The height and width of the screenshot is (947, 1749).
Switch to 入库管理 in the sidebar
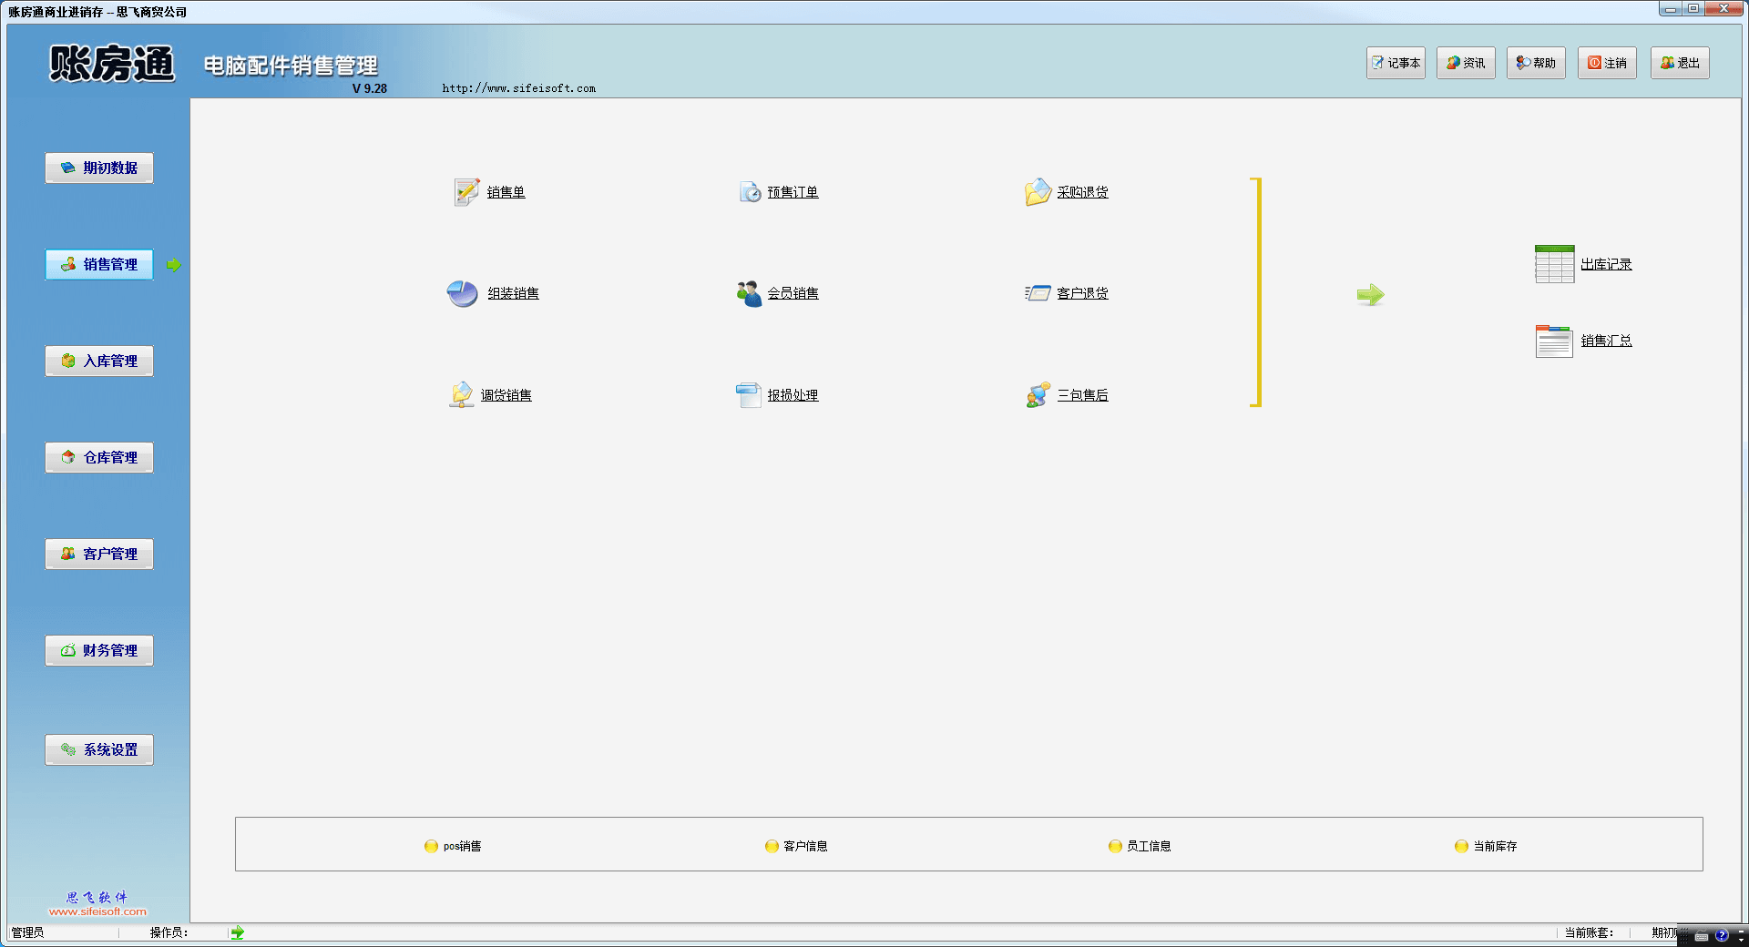click(x=99, y=361)
